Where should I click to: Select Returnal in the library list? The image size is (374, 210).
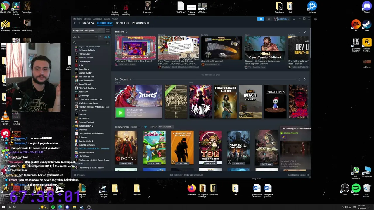[x=83, y=92]
